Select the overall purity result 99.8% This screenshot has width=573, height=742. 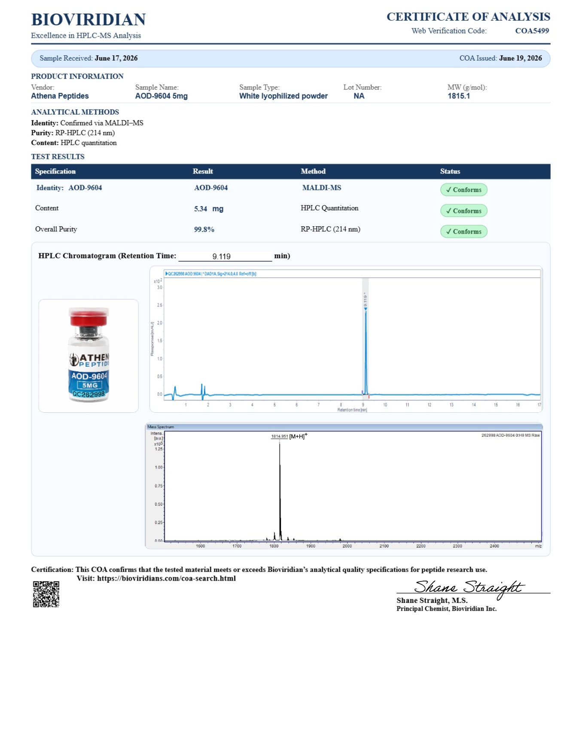(x=204, y=230)
